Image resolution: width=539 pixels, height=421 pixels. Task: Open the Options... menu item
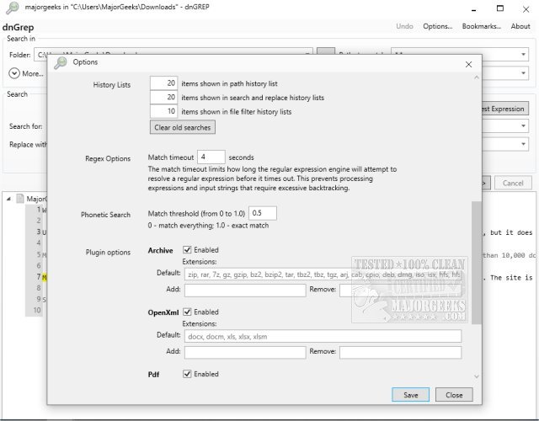[x=437, y=26]
